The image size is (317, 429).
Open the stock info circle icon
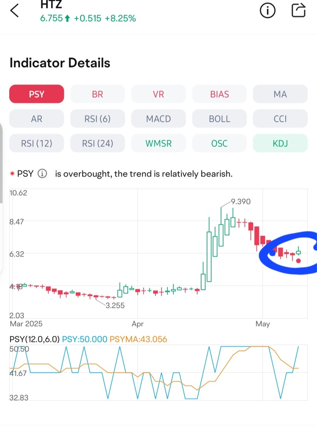[267, 11]
